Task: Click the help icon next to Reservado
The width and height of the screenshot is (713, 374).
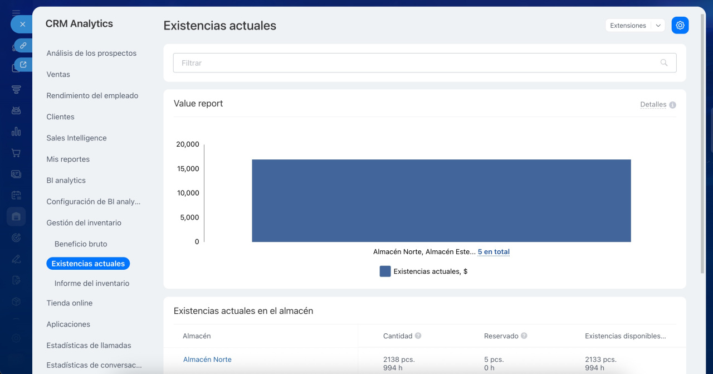Action: [x=524, y=336]
